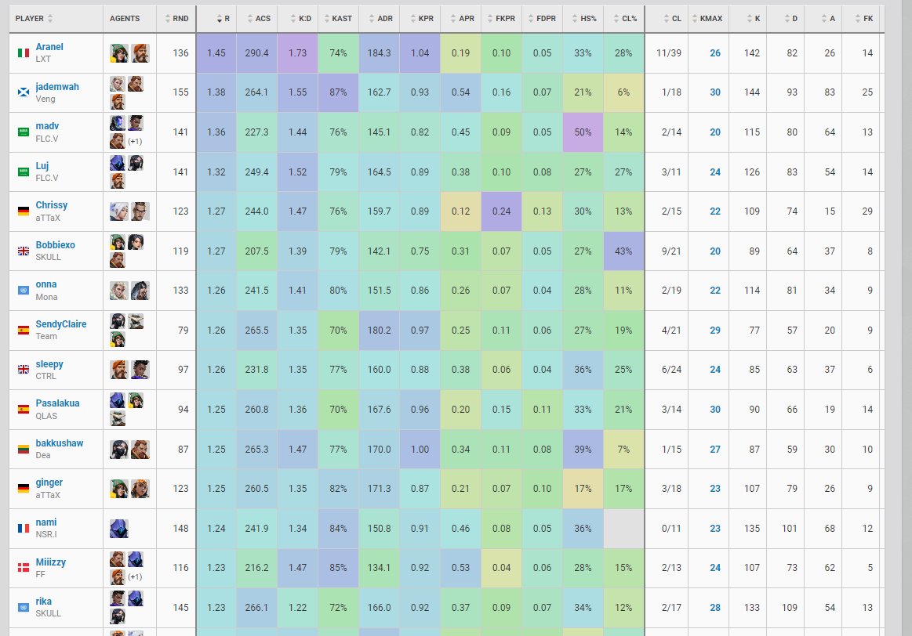Open Bobbiexo player profile

pyautogui.click(x=55, y=245)
